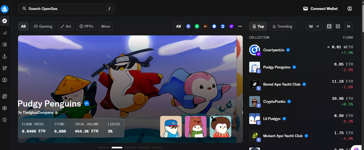
Task: Open the Settings gear icon in sidebar
Action: pyautogui.click(x=5, y=108)
